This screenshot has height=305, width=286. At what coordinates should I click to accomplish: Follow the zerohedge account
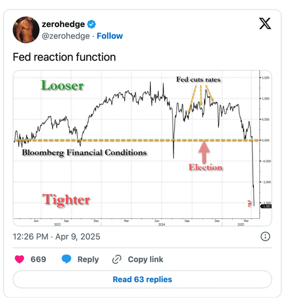click(x=110, y=36)
